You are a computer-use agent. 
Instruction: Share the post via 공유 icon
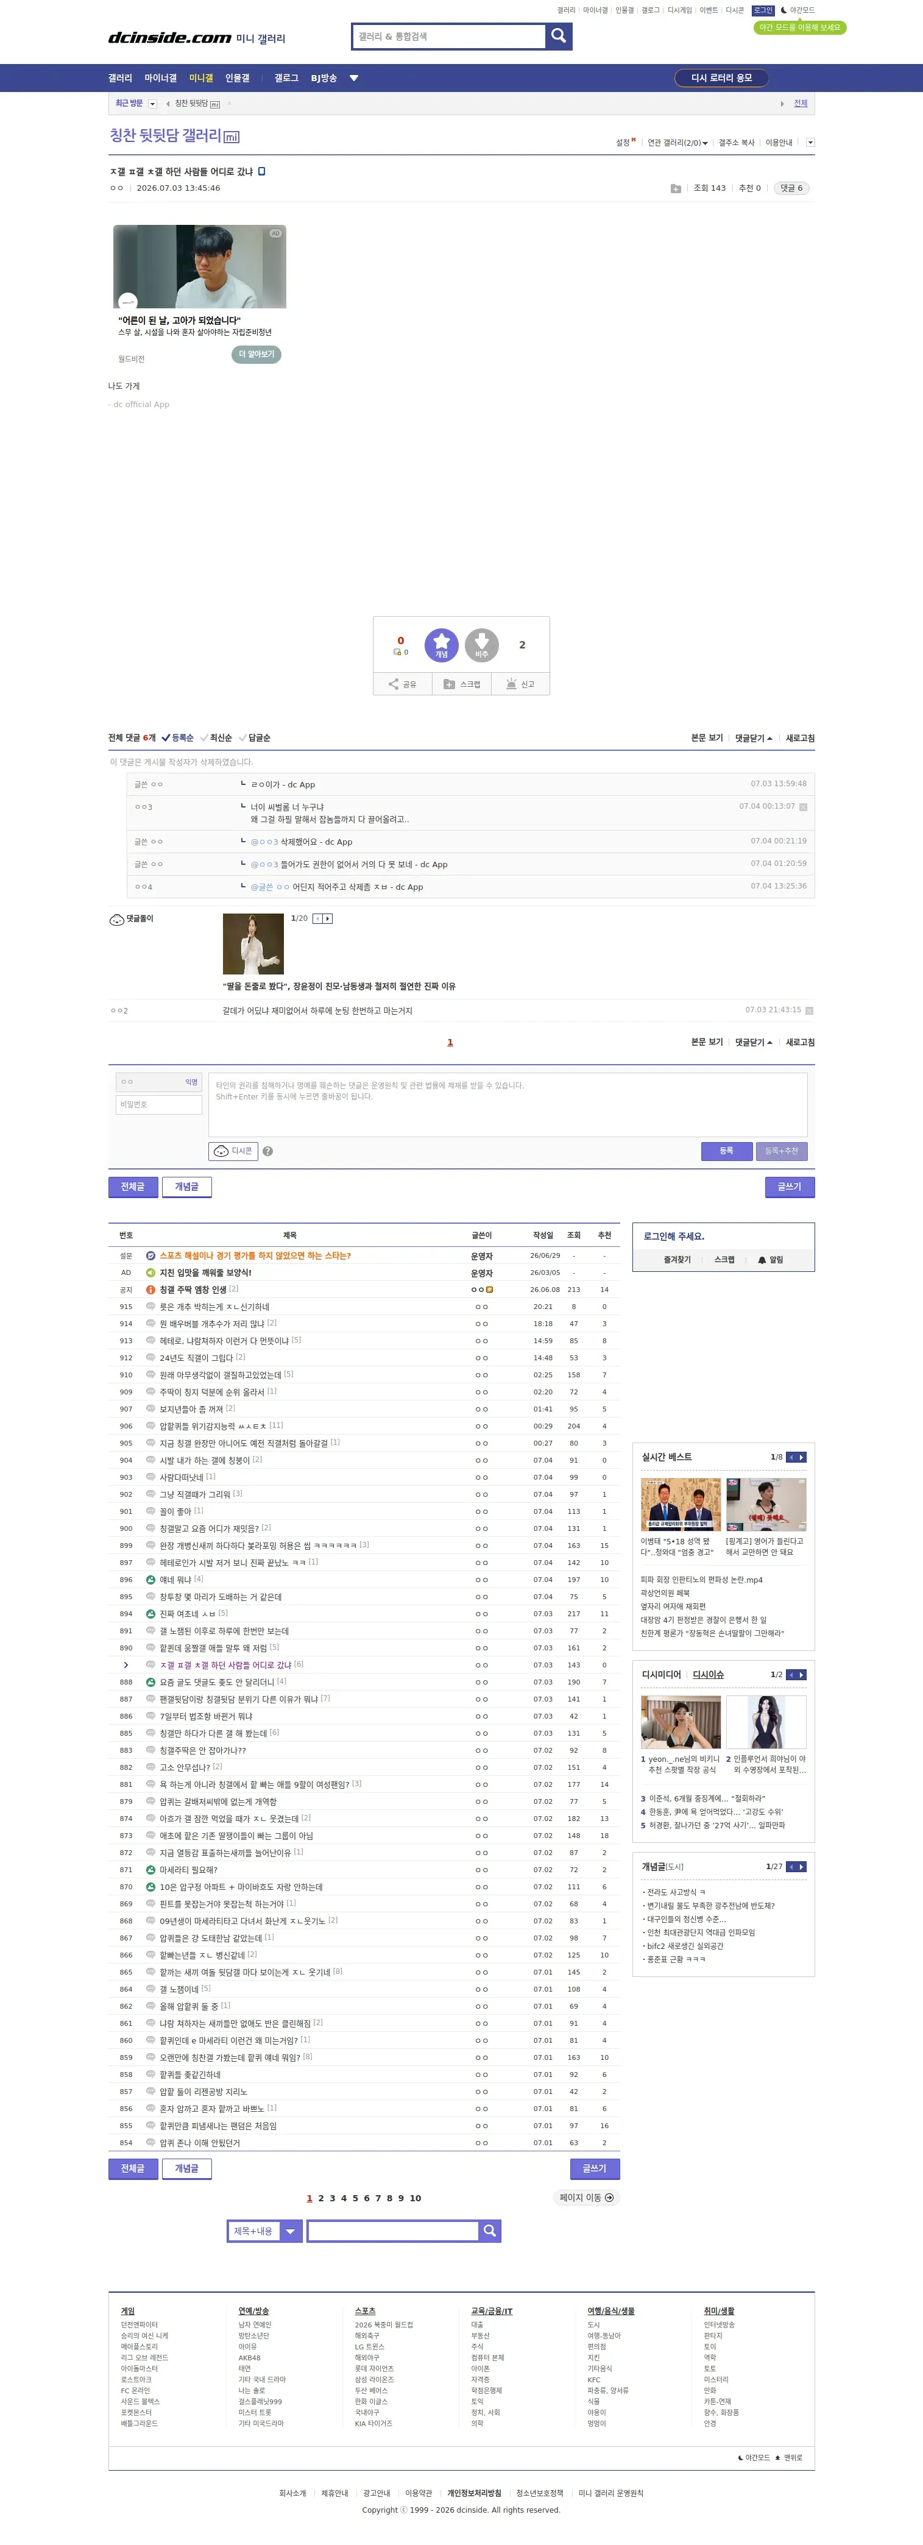(403, 684)
